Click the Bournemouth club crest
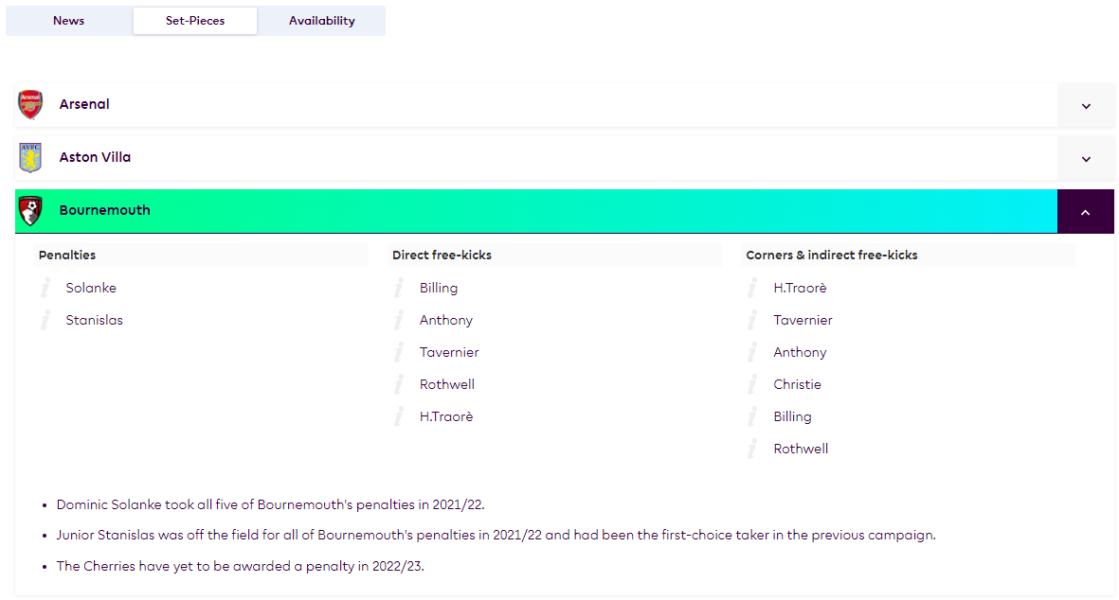1119x600 pixels. click(30, 211)
